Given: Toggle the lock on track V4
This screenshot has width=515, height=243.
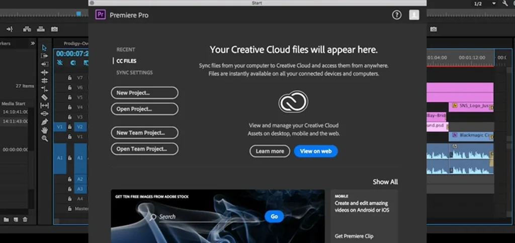Looking at the screenshot, I should [69, 107].
